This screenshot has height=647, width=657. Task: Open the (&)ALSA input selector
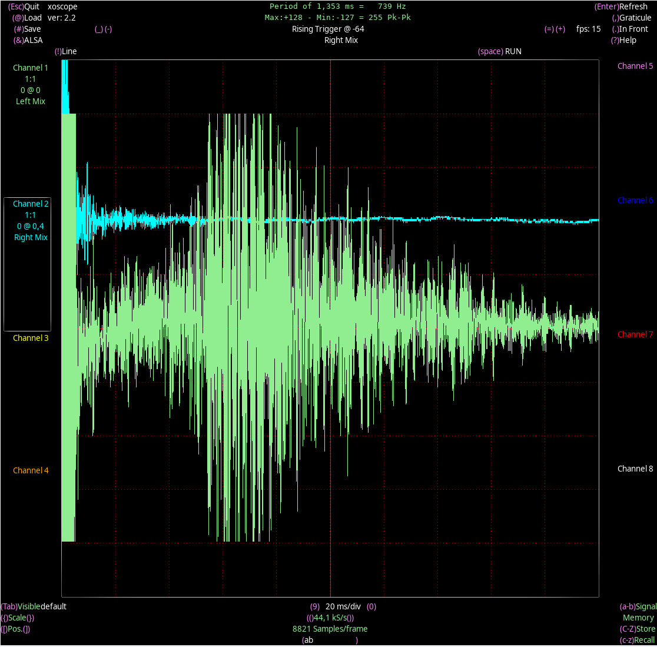(x=28, y=40)
